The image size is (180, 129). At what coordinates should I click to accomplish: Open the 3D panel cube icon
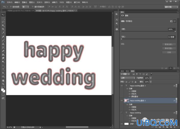[x=117, y=29]
